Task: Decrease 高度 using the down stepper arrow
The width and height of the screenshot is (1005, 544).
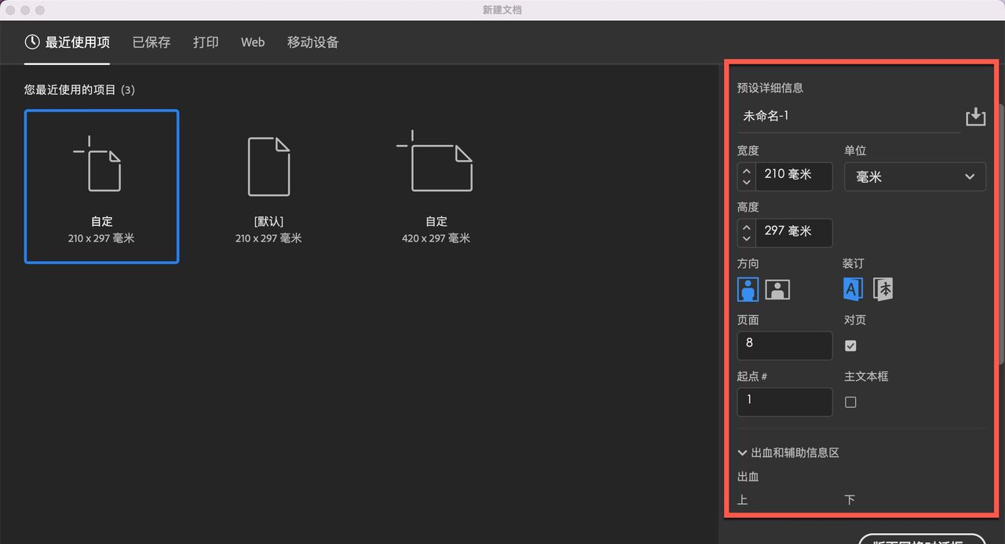Action: click(x=746, y=238)
